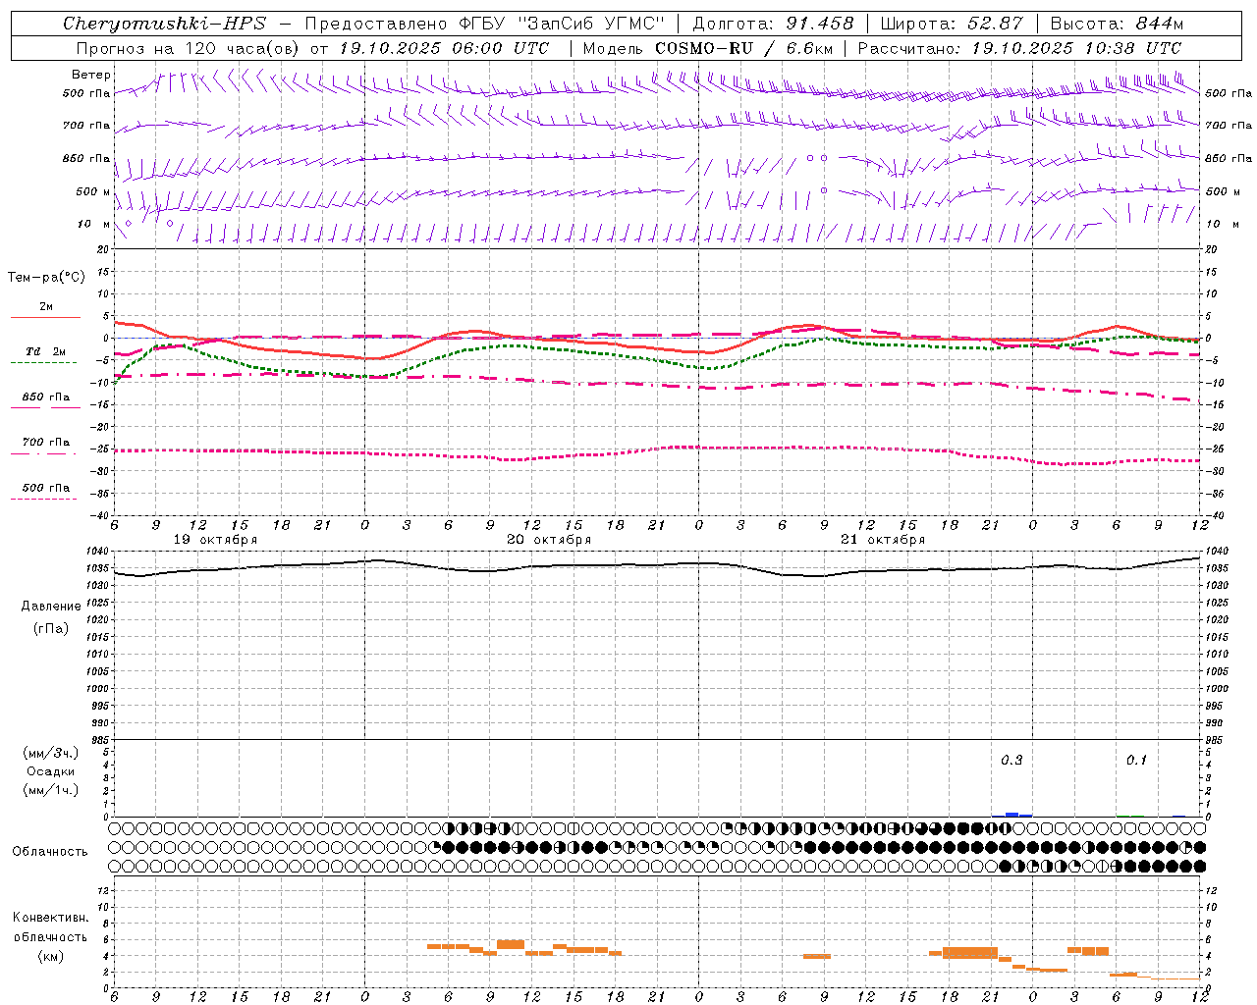Click the station name Cheryomushki-HPS
Image resolution: width=1257 pixels, height=1005 pixels.
pyautogui.click(x=164, y=24)
